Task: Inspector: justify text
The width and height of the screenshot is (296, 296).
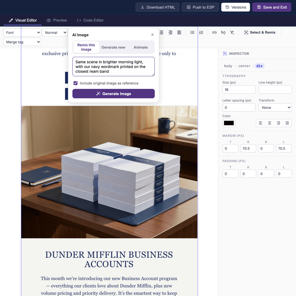Action: [287, 123]
